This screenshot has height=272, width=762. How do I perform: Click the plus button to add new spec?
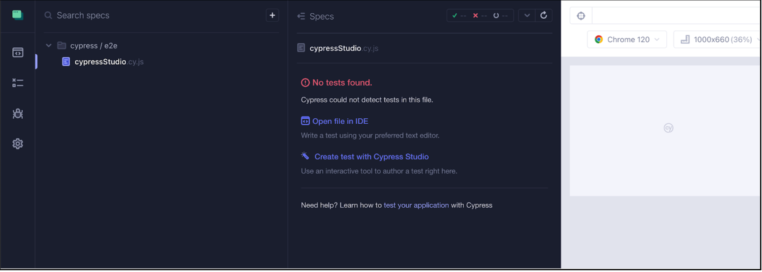(272, 16)
